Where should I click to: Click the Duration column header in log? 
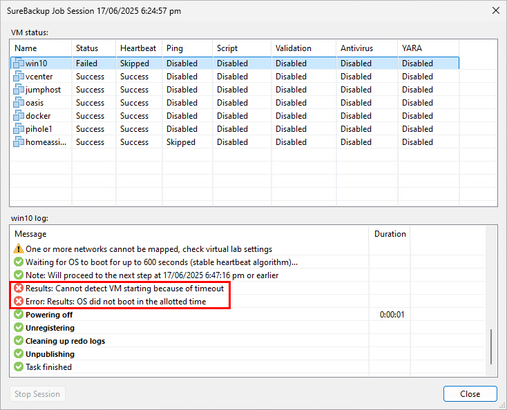coord(390,234)
